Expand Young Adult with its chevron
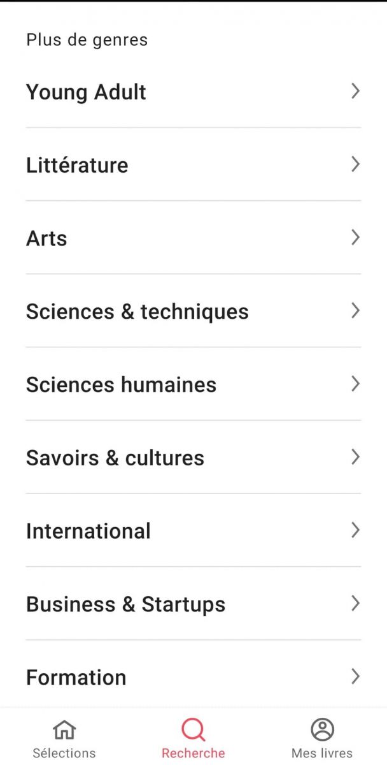The width and height of the screenshot is (387, 765). (356, 91)
